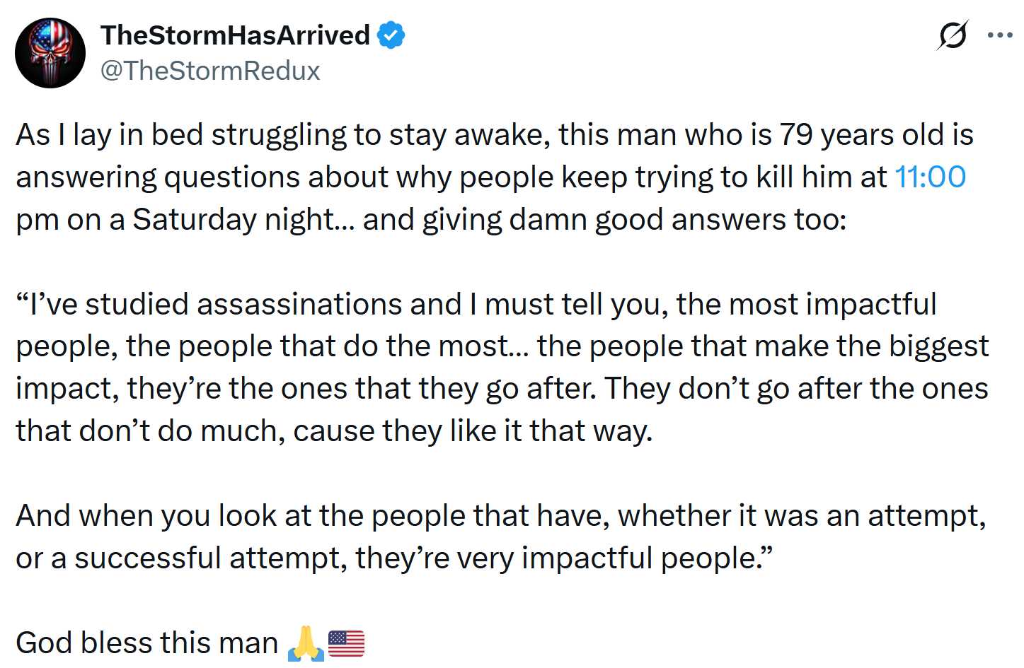
Task: Click the blue 11:00 time link
Action: (x=930, y=177)
